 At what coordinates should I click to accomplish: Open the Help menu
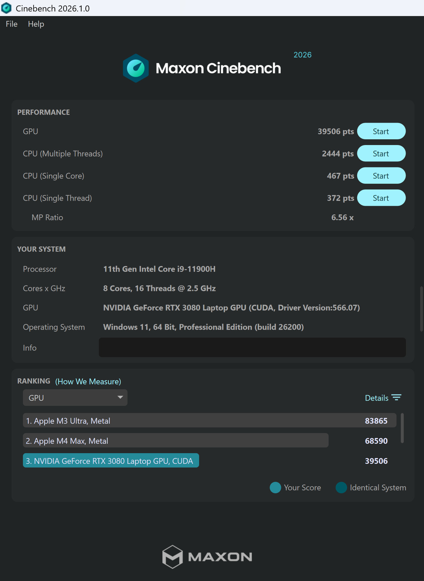36,24
